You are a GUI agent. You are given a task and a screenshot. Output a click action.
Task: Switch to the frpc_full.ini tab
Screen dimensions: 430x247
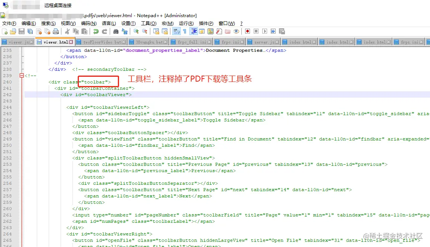191,42
